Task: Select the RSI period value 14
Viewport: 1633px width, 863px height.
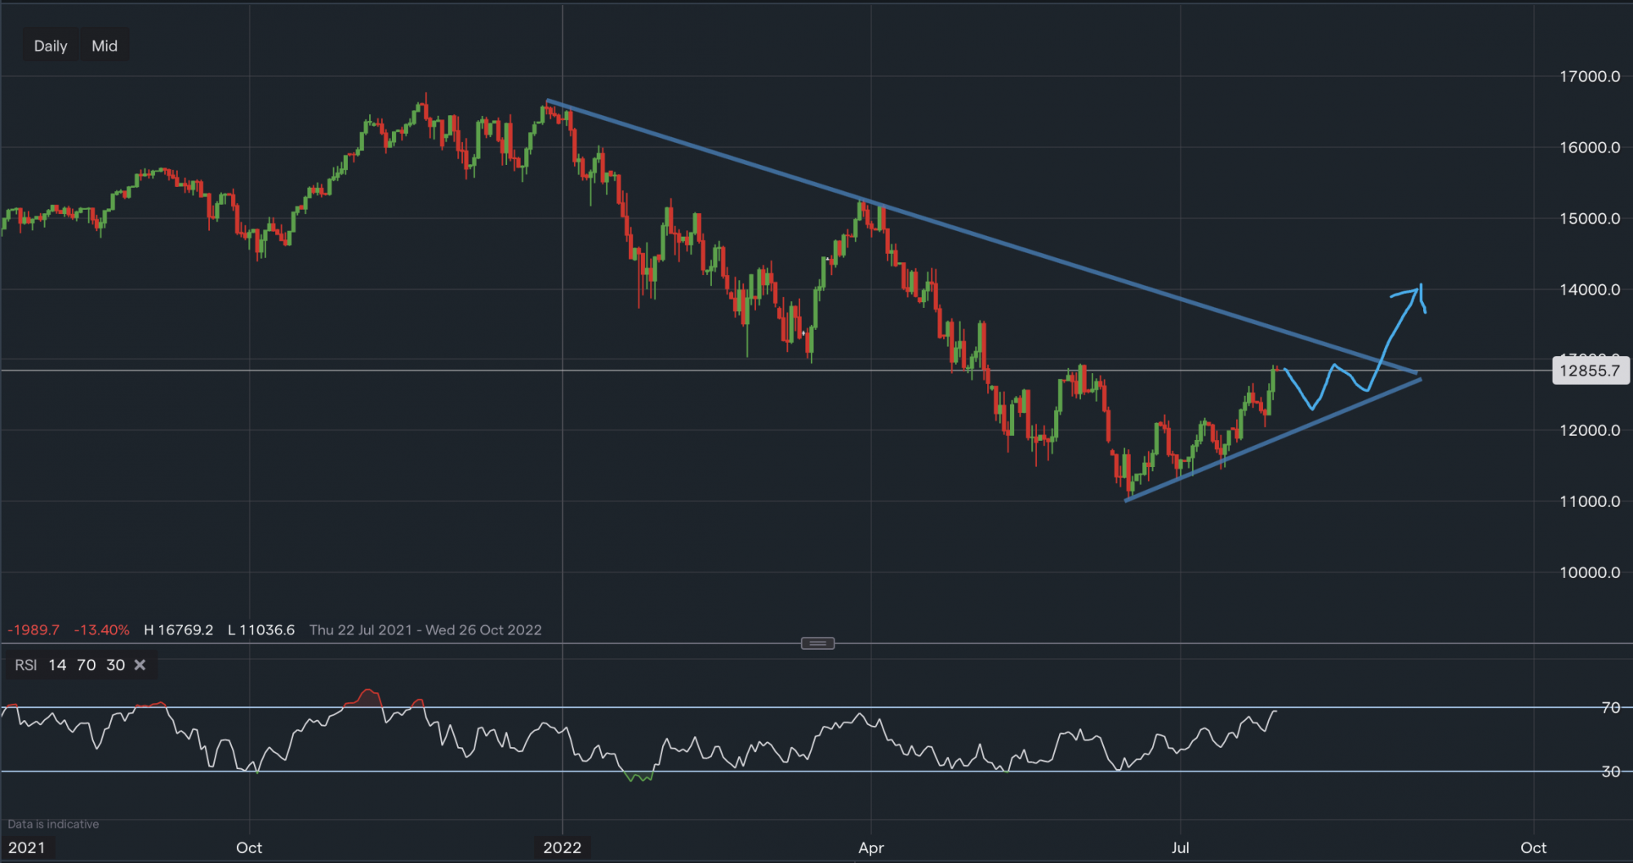Action: click(x=57, y=665)
